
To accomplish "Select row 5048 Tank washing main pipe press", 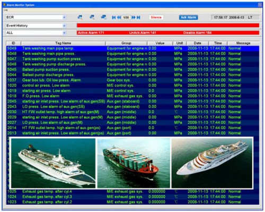I will click(x=132, y=54).
